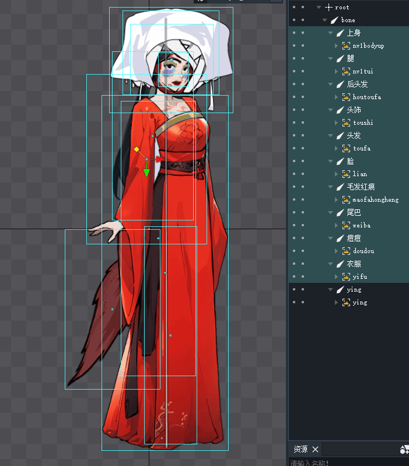Click the root crosshair icon in hierarchy
This screenshot has height=466, width=409.
coord(329,7)
